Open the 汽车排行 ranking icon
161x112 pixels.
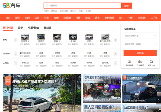click(140, 61)
